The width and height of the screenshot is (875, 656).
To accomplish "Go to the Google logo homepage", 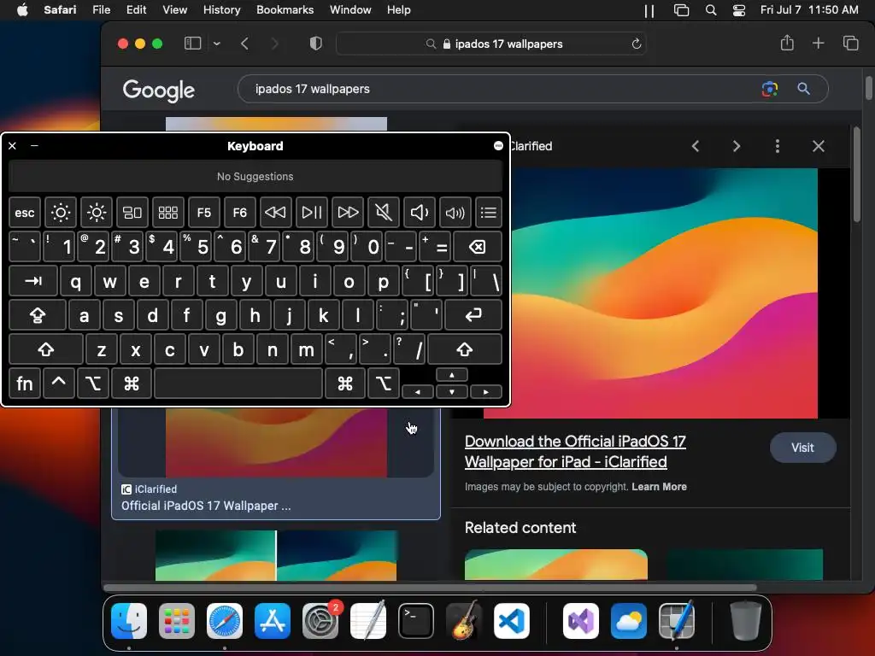I will pyautogui.click(x=158, y=90).
